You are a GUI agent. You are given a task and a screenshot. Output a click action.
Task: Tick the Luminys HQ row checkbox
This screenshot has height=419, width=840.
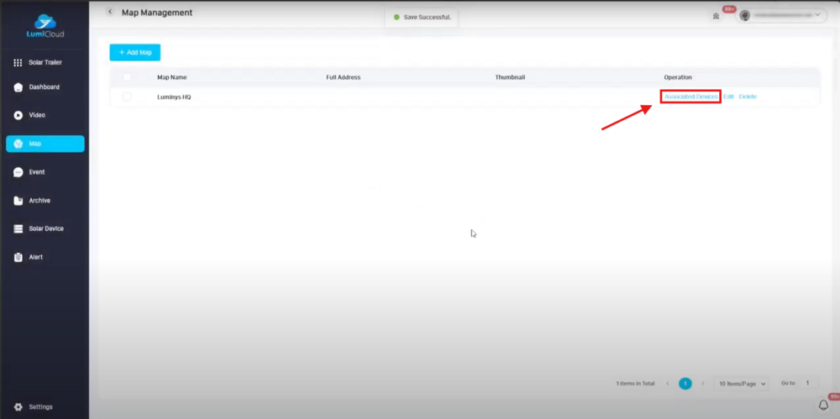click(127, 97)
